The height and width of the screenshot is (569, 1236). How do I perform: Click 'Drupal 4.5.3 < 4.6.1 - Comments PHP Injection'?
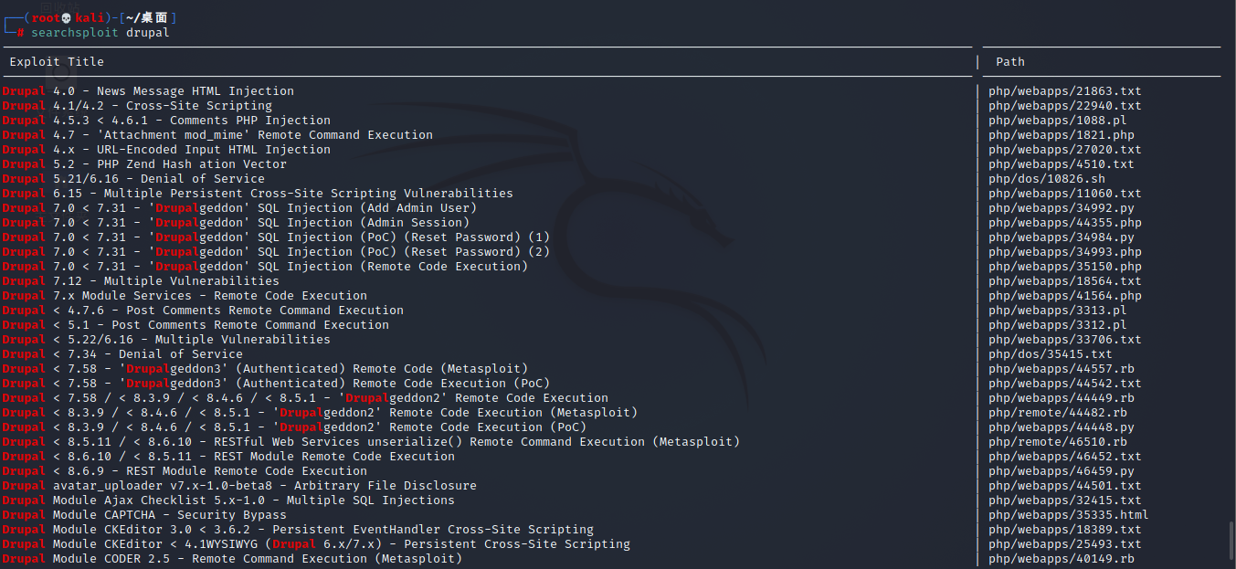click(166, 121)
